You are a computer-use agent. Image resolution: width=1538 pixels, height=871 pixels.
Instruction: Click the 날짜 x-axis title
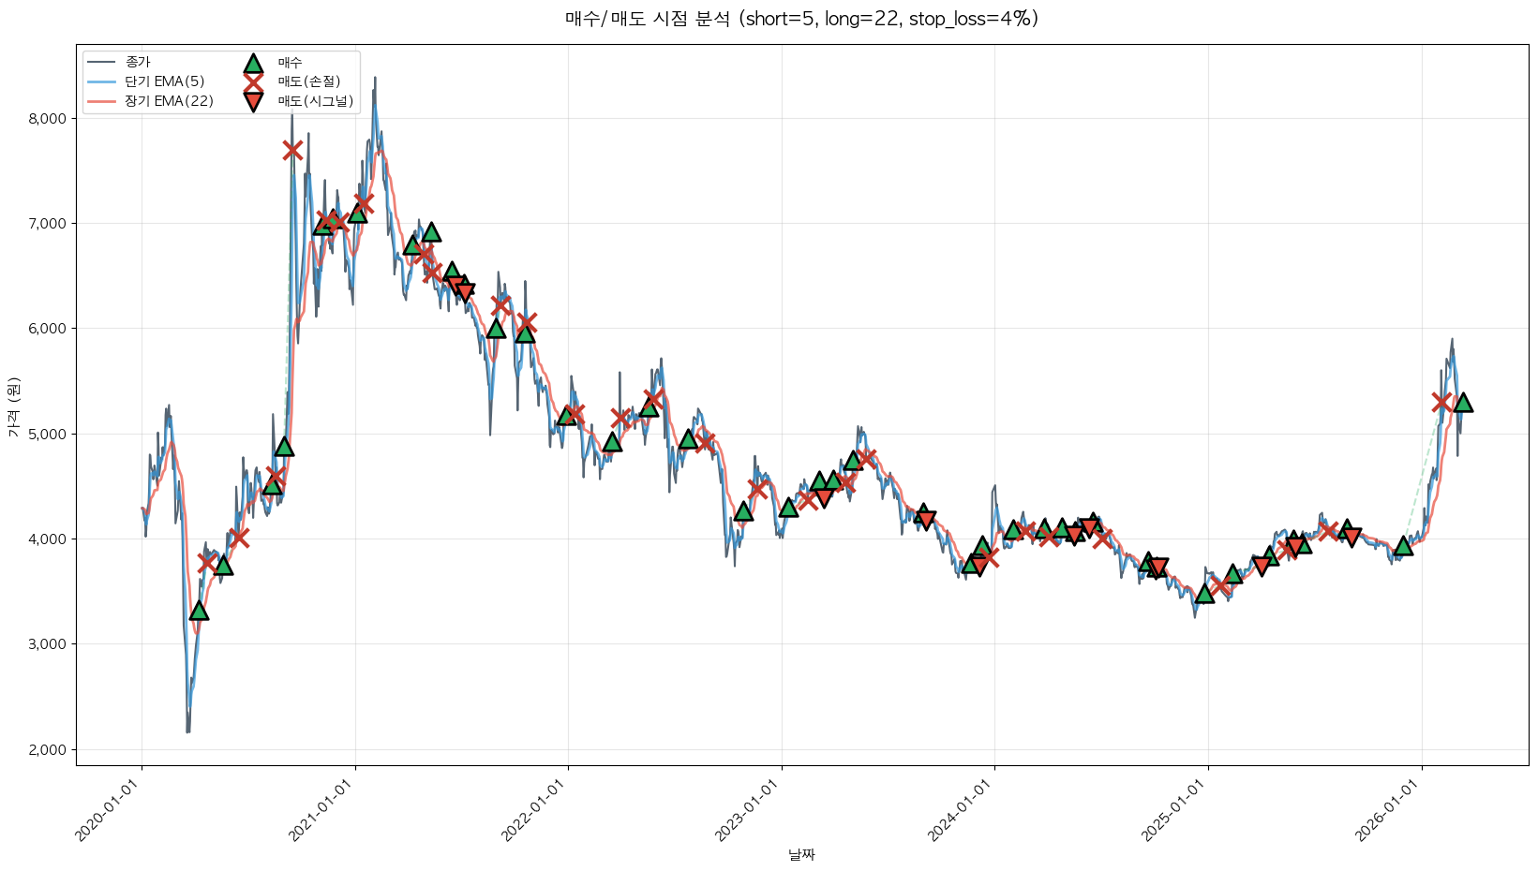click(x=801, y=854)
